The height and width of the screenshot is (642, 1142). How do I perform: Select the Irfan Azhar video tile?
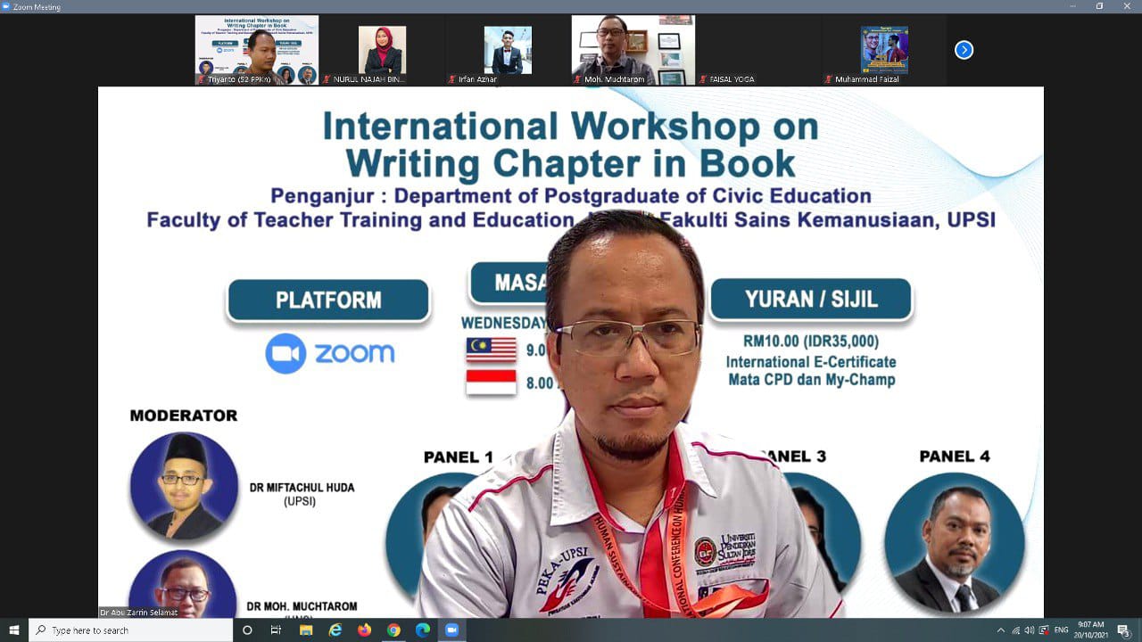pos(508,50)
